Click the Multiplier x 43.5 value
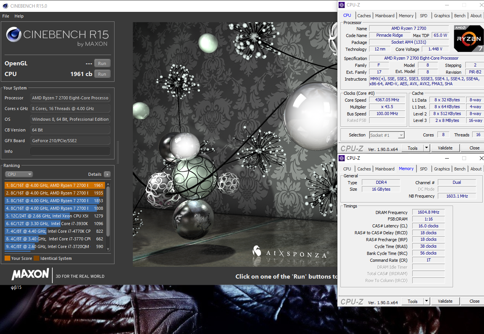The width and height of the screenshot is (484, 334). tap(387, 107)
